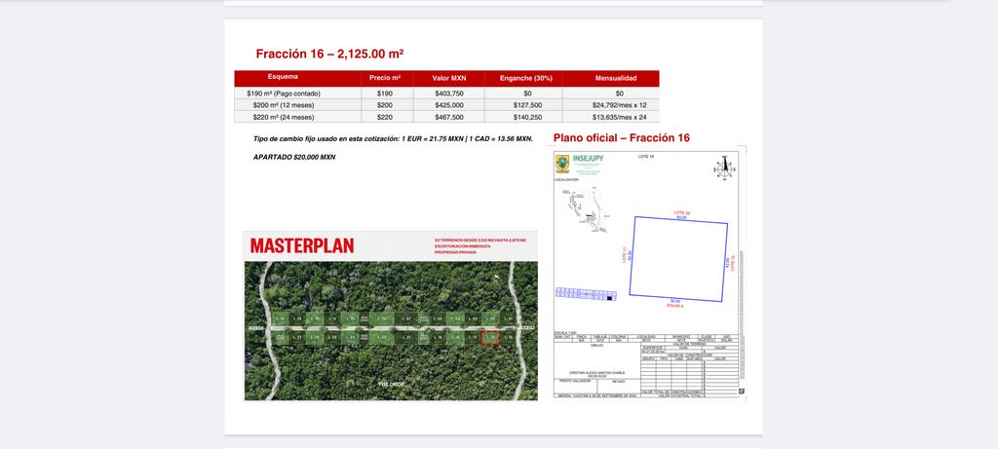Click the Plano oficial – Fracción 16 heading

(x=621, y=137)
